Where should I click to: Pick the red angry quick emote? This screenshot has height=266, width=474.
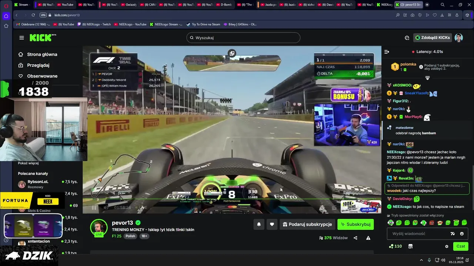pos(431,223)
